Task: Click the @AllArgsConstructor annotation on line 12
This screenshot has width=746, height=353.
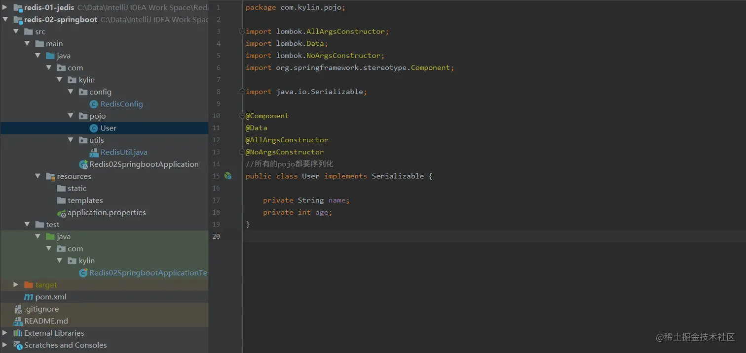Action: click(x=287, y=140)
